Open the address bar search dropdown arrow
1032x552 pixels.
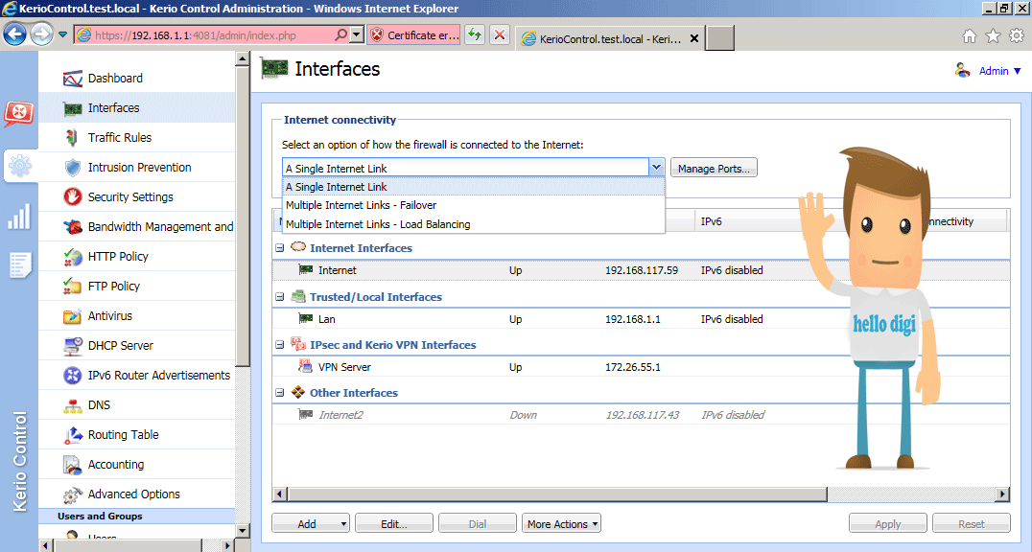[356, 34]
